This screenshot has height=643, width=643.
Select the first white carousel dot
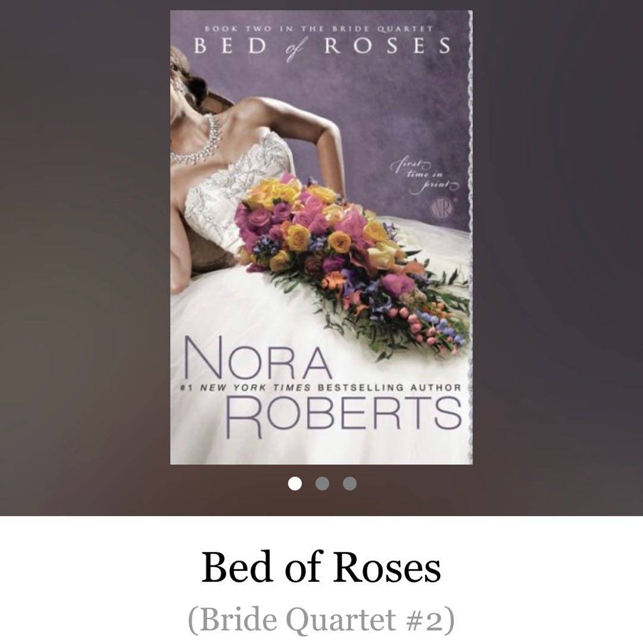point(295,483)
